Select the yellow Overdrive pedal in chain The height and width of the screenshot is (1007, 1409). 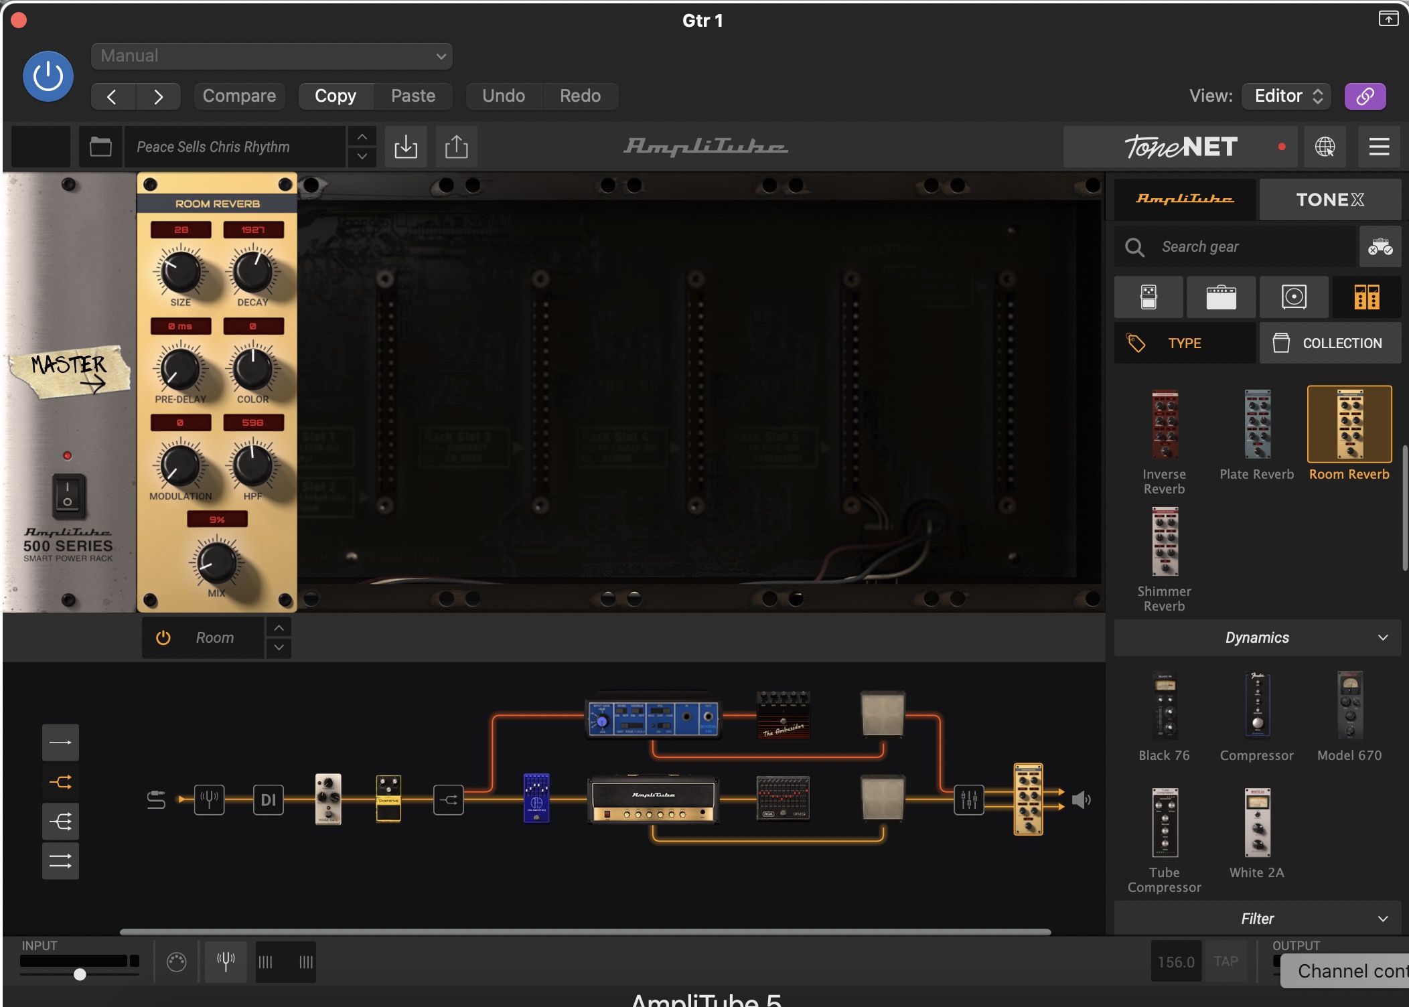(x=388, y=799)
